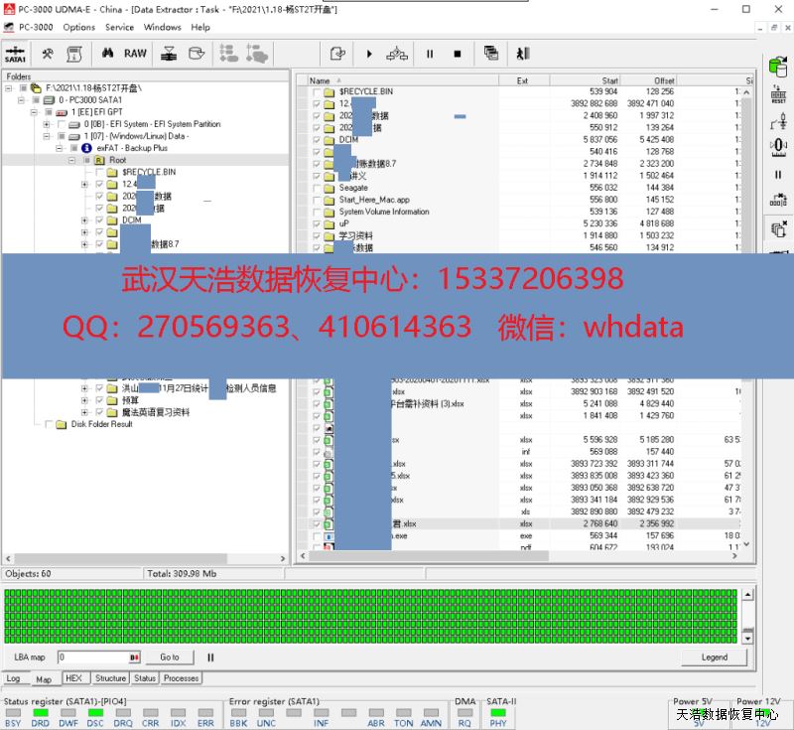Screen dimensions: 794x730
Task: Expand the DCIM folder tree node
Action: click(x=84, y=220)
